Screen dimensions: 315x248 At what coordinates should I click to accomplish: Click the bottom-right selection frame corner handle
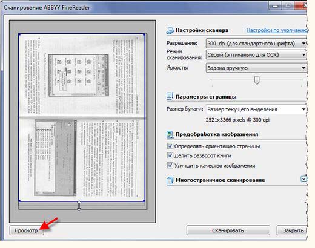(x=144, y=201)
